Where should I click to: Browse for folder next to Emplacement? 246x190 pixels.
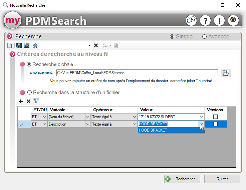tap(226, 73)
